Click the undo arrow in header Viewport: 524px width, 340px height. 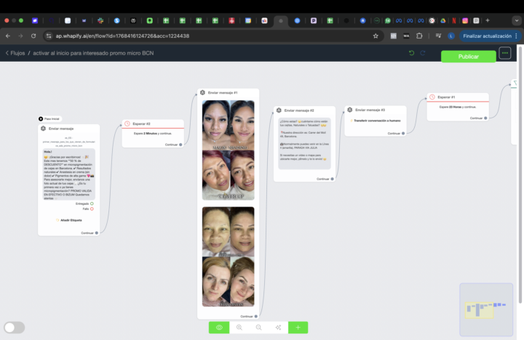click(x=411, y=53)
